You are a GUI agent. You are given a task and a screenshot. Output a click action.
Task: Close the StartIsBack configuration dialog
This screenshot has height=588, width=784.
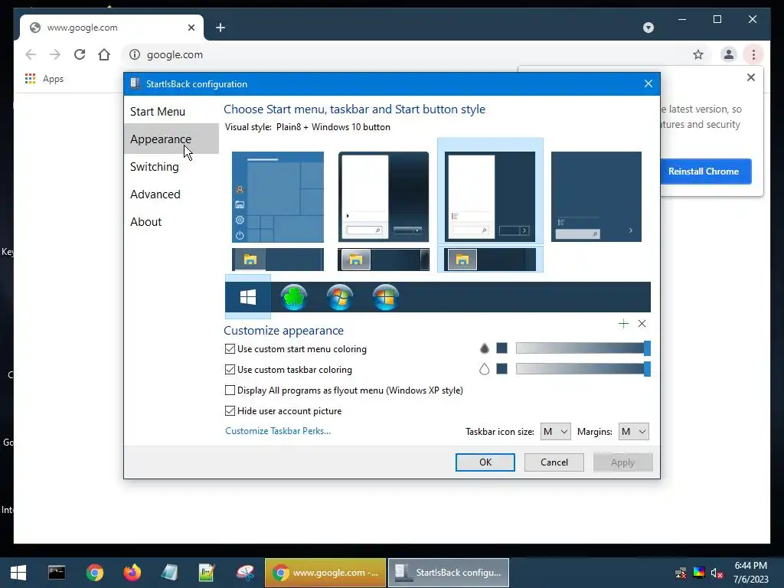tap(648, 83)
